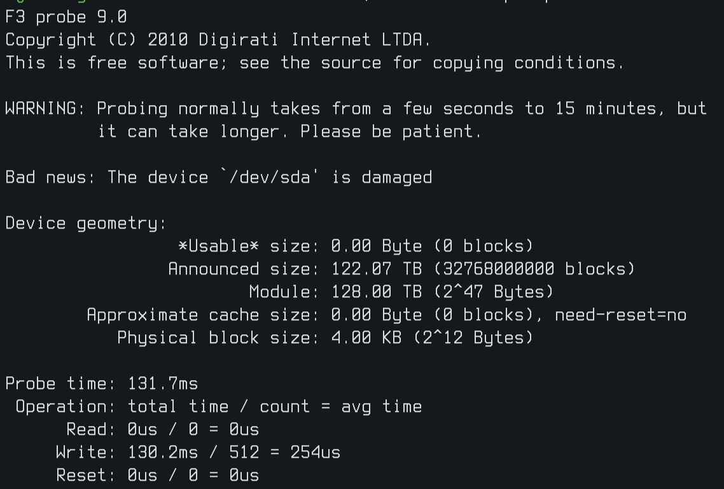Click the announced size value "122.07 TB"

point(377,269)
